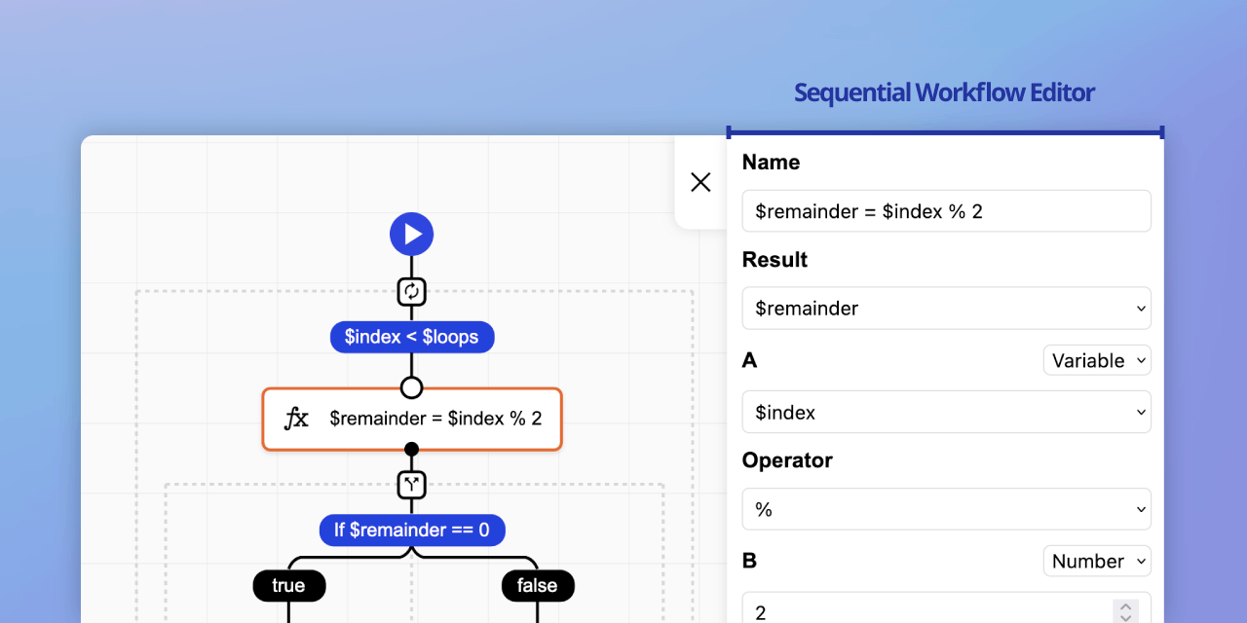The width and height of the screenshot is (1247, 623).
Task: Open the B type Number dropdown
Action: [1097, 561]
